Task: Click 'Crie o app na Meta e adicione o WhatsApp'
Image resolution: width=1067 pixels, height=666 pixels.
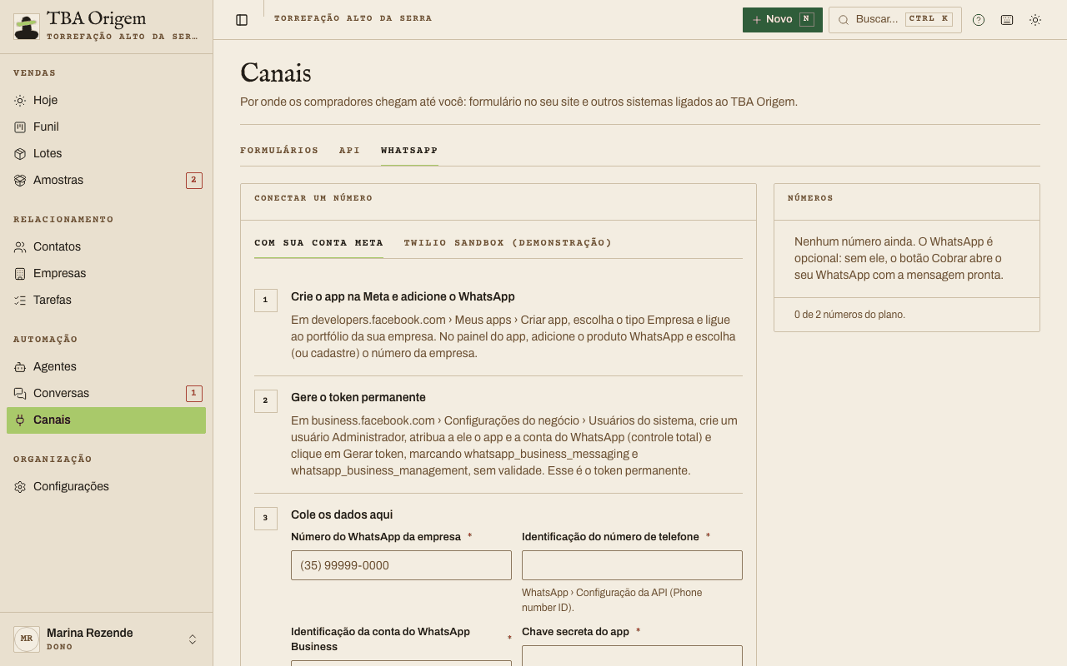Action: 403,296
